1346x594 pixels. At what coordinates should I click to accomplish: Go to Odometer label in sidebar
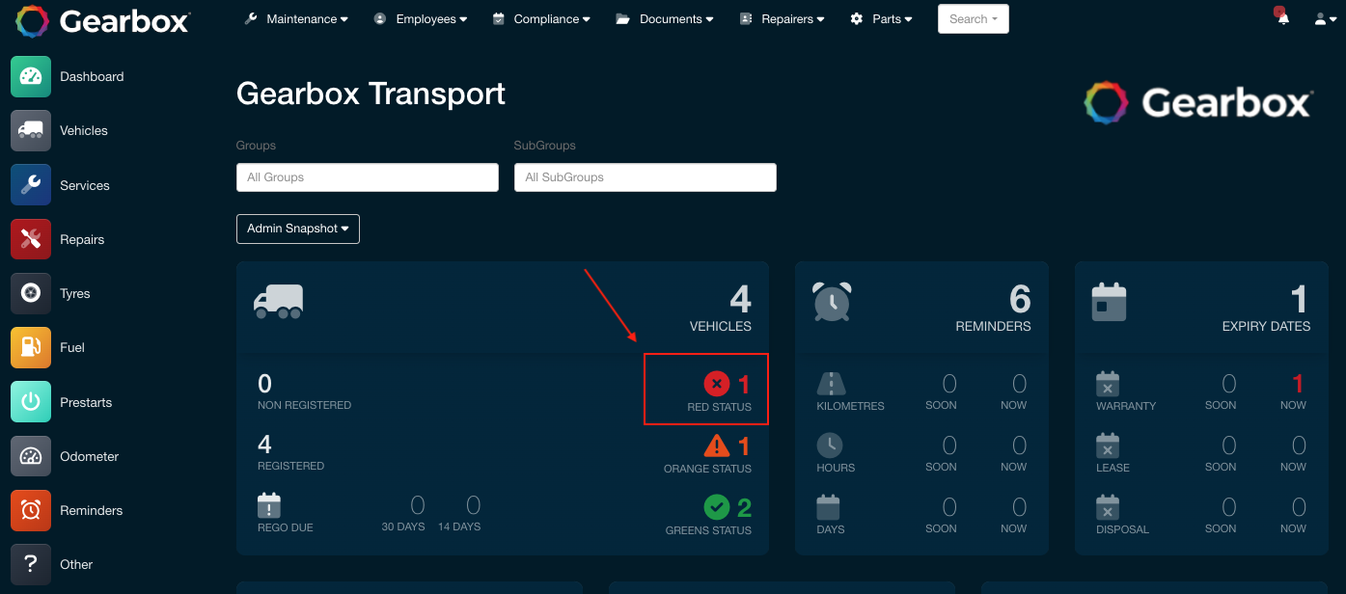(x=90, y=457)
